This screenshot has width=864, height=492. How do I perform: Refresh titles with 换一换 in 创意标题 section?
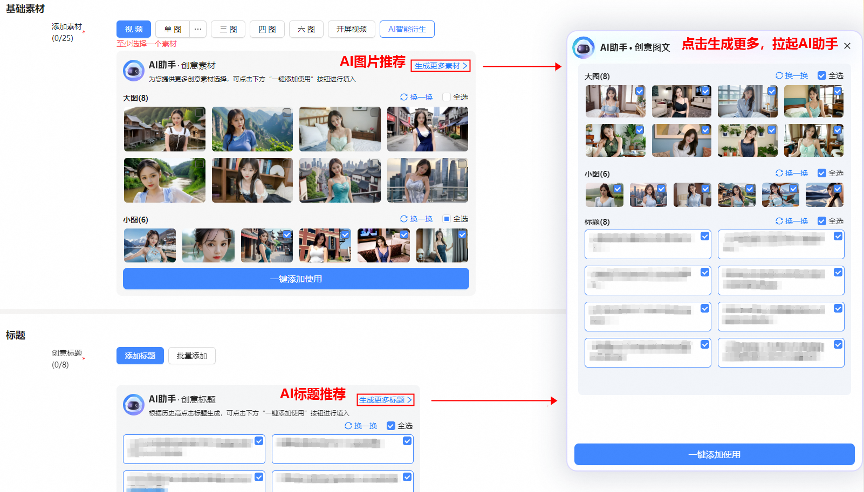click(361, 426)
